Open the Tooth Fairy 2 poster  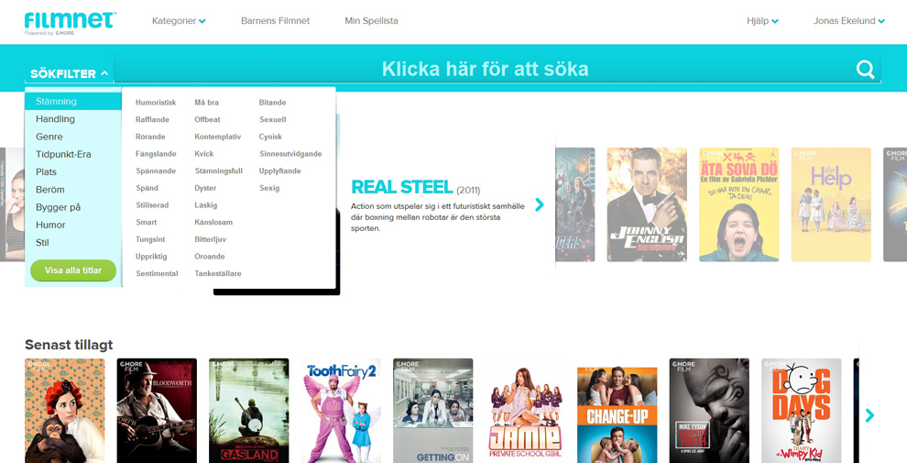341,410
